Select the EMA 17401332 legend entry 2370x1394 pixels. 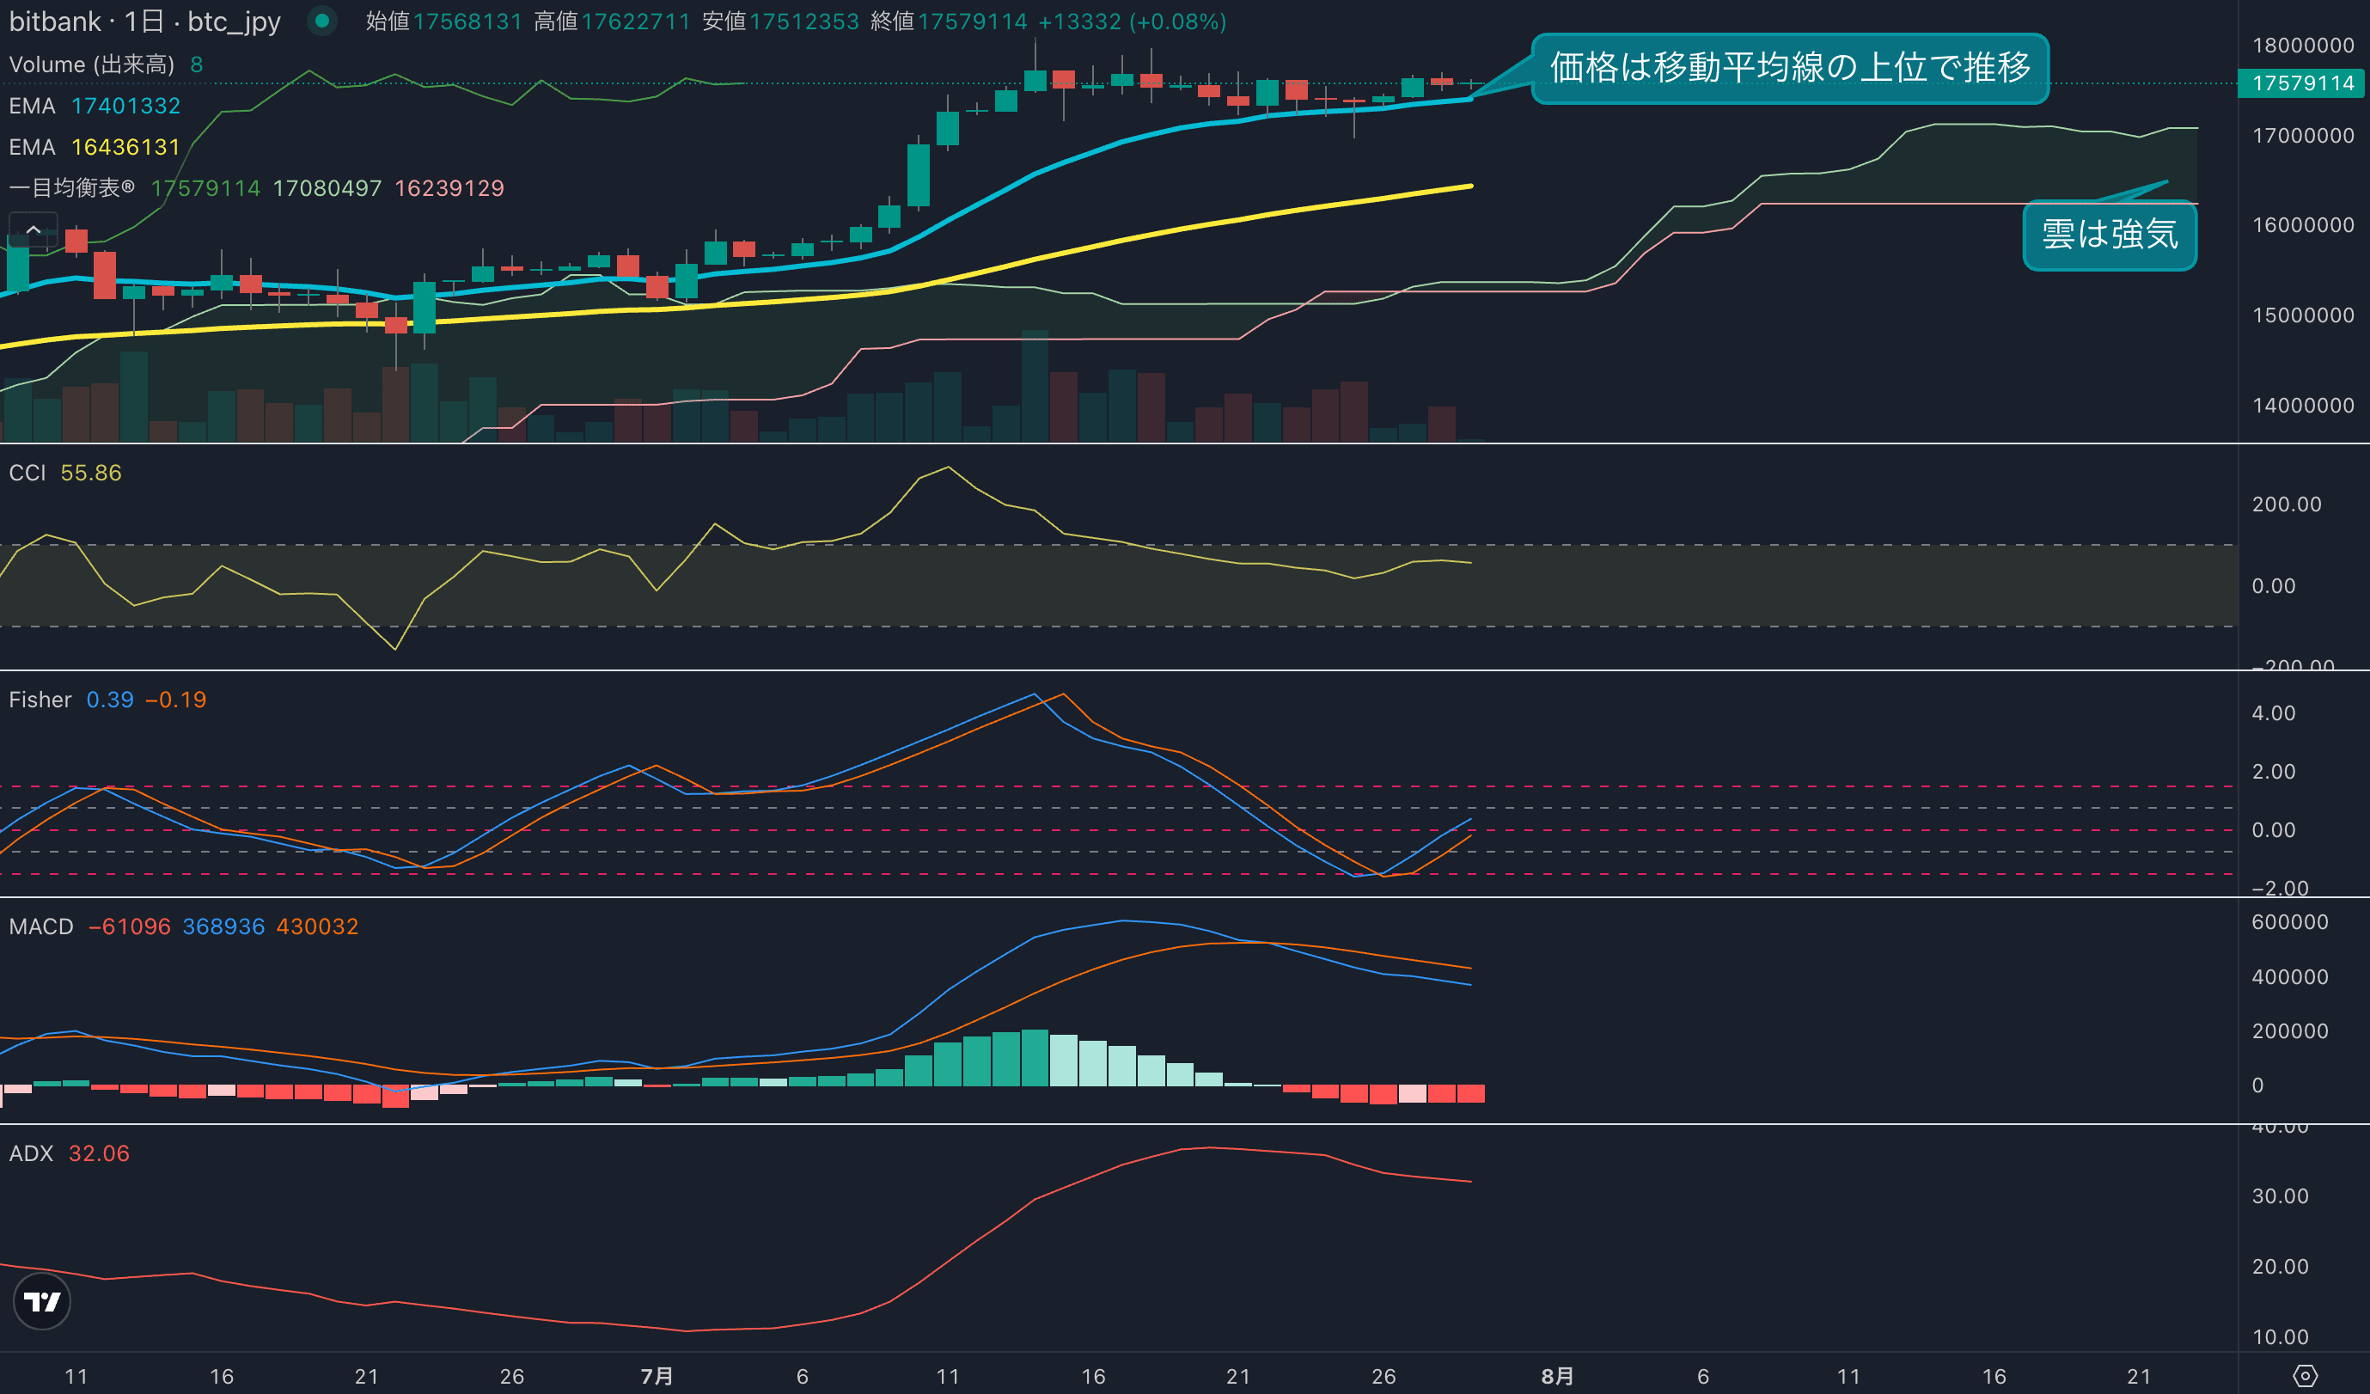pyautogui.click(x=94, y=107)
